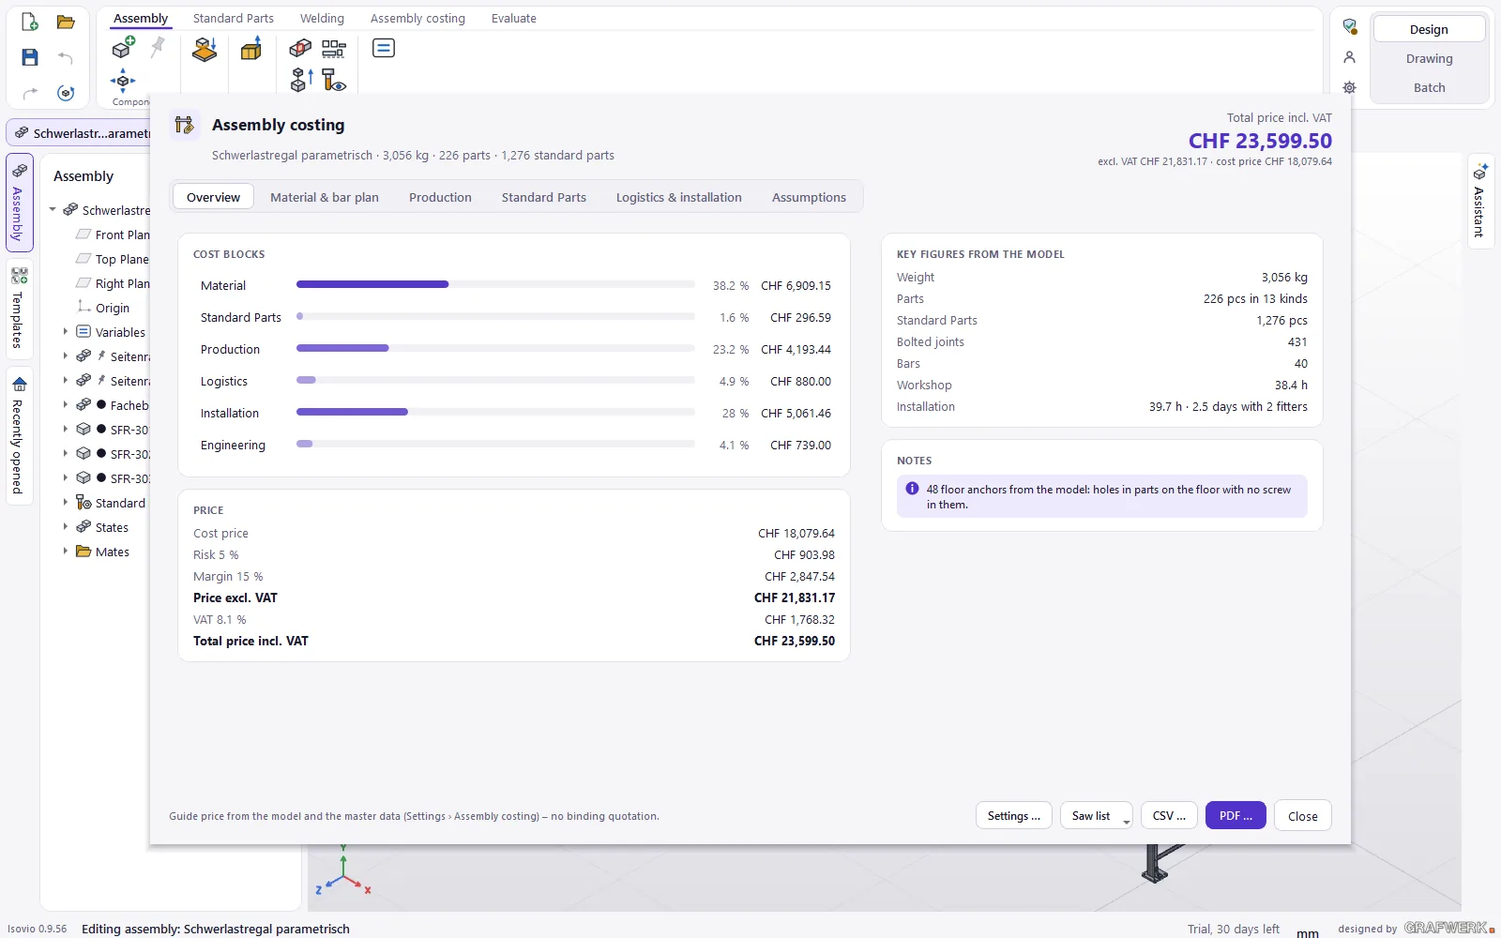This screenshot has width=1501, height=938.
Task: Open the Production tab in costing dialog
Action: (x=440, y=197)
